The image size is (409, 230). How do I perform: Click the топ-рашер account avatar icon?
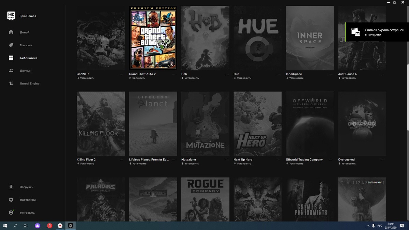[x=11, y=213]
